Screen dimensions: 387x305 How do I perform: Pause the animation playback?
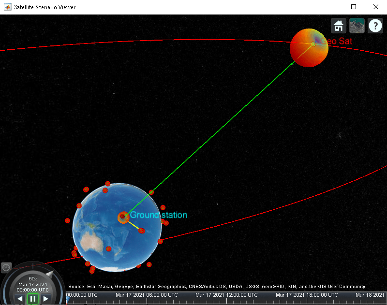[x=33, y=299]
